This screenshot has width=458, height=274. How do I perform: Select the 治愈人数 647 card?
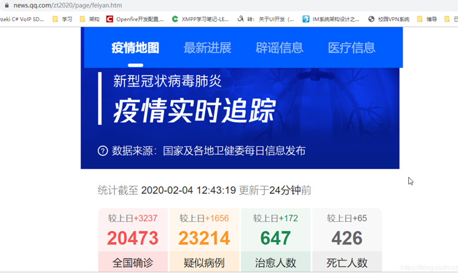click(275, 240)
